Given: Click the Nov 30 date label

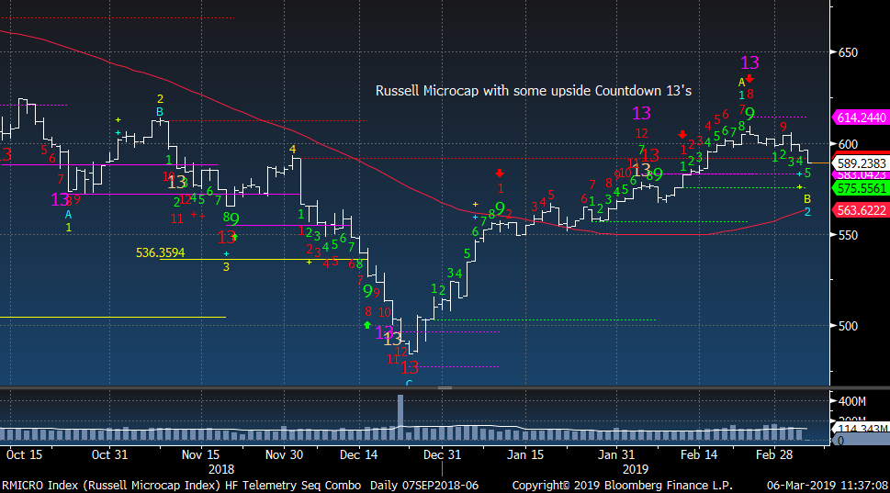Looking at the screenshot, I should (285, 454).
